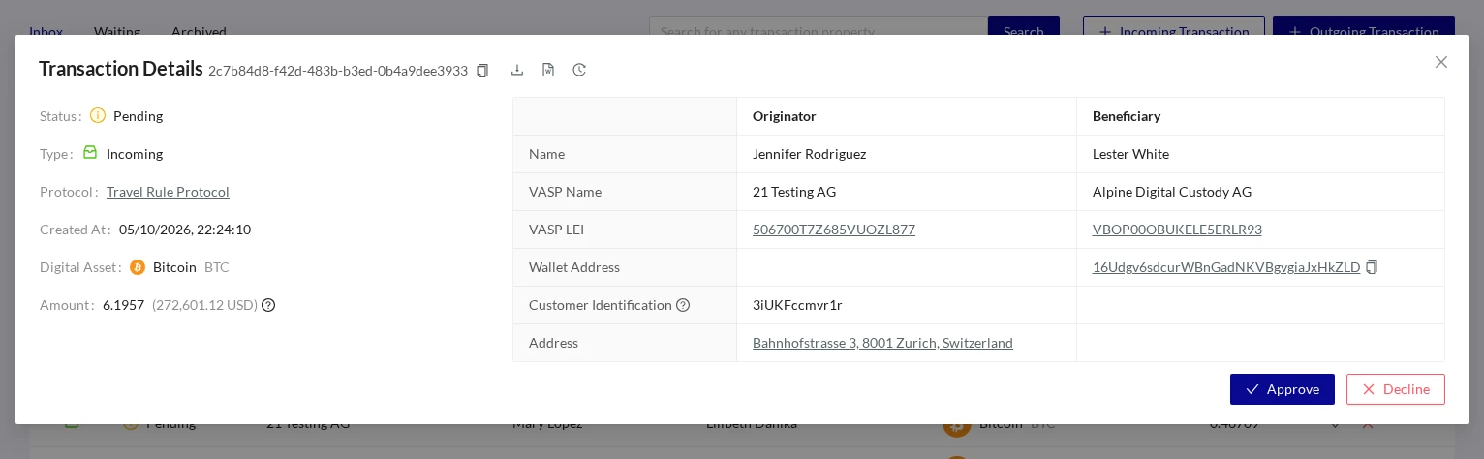Decline the transaction

[1396, 389]
